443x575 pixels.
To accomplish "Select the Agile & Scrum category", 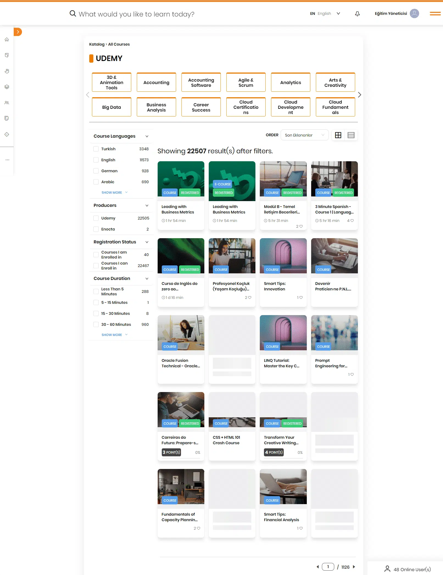I will click(246, 82).
